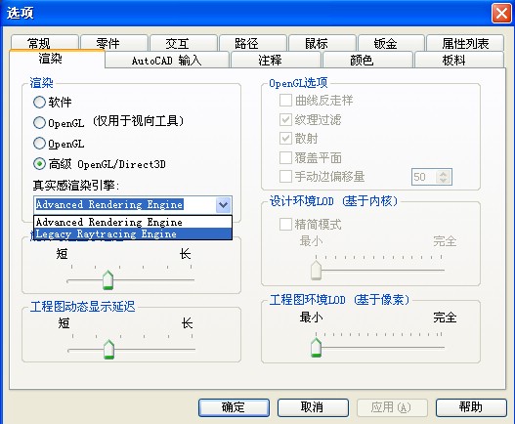The width and height of the screenshot is (515, 424).
Task: Click the 工程图环境LOD slider thumb
Action: pyautogui.click(x=316, y=348)
